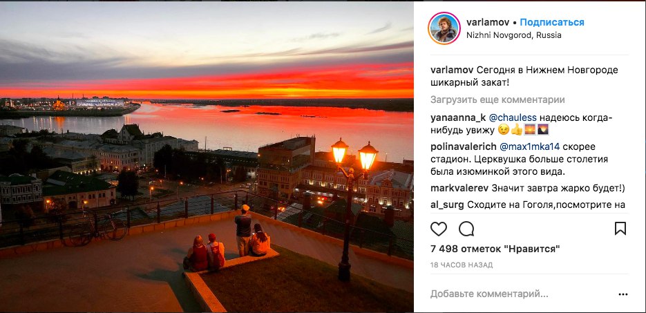Screen dimensions: 646x313
Task: Open al_surg commenter profile
Action: click(447, 205)
